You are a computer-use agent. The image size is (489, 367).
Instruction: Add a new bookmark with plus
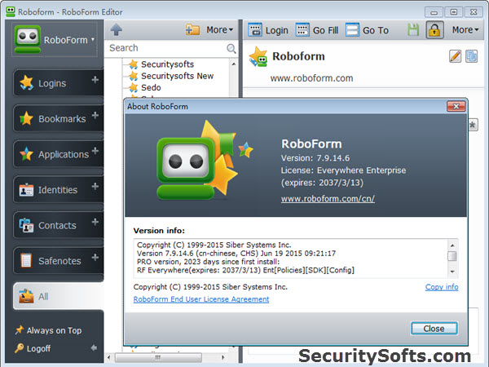click(x=95, y=115)
